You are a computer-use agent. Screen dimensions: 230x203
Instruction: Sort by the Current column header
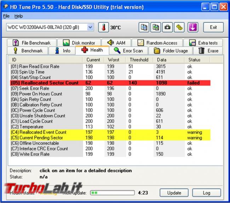point(93,60)
